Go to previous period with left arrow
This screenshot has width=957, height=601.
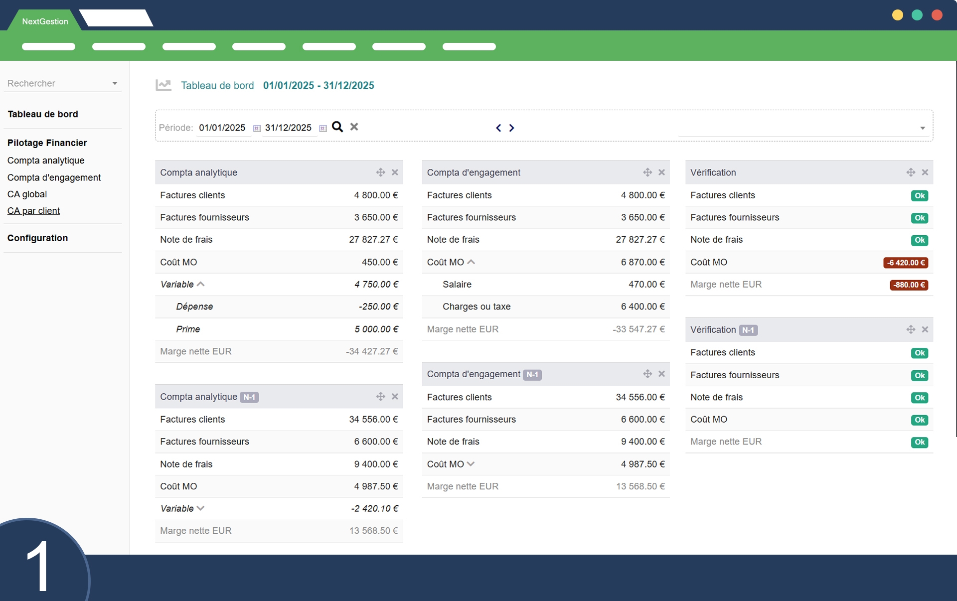tap(498, 128)
